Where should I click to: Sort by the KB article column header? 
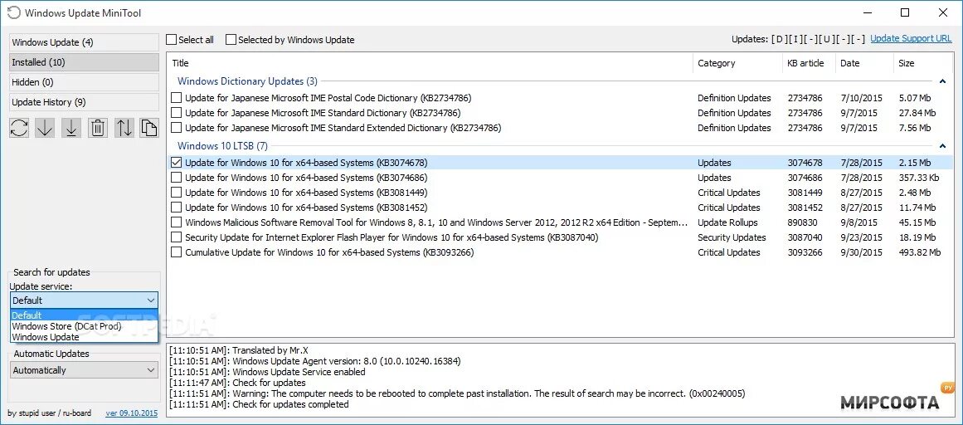[x=808, y=63]
